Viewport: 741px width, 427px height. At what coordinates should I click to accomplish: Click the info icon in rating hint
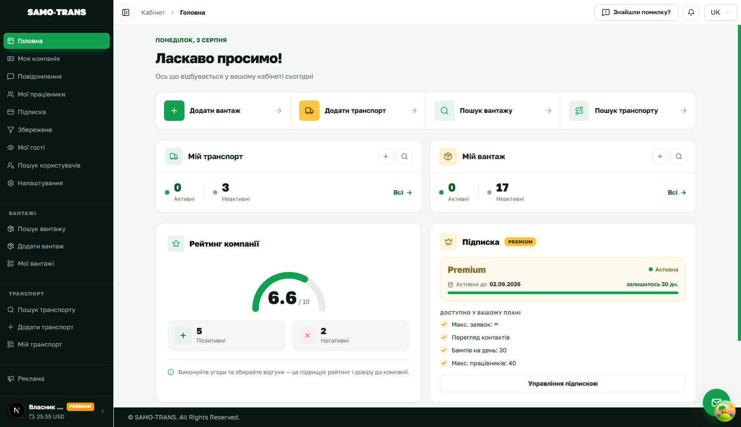[171, 372]
